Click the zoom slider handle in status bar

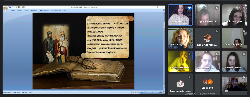153,92
